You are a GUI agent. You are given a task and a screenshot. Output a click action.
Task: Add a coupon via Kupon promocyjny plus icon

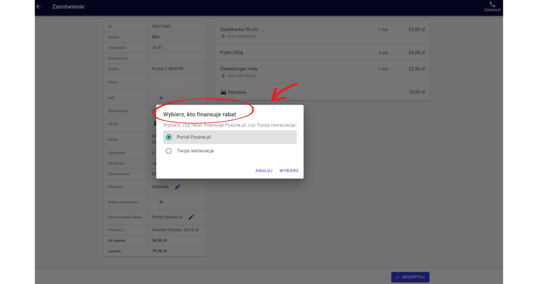point(161,202)
